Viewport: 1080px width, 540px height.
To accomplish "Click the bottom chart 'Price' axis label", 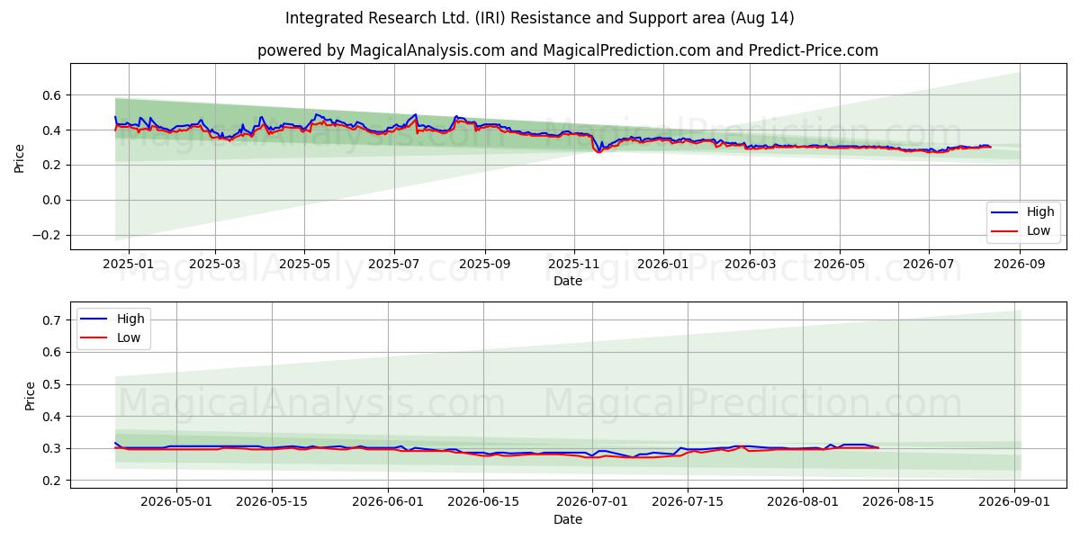I will point(31,395).
